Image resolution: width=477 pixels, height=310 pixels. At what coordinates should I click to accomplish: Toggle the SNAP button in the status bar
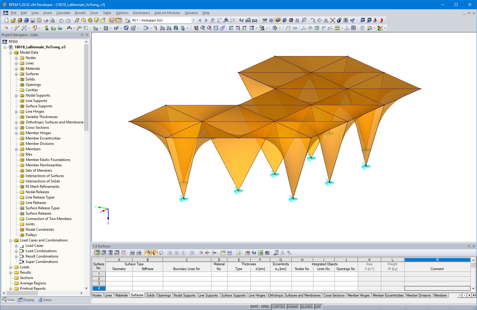254,306
